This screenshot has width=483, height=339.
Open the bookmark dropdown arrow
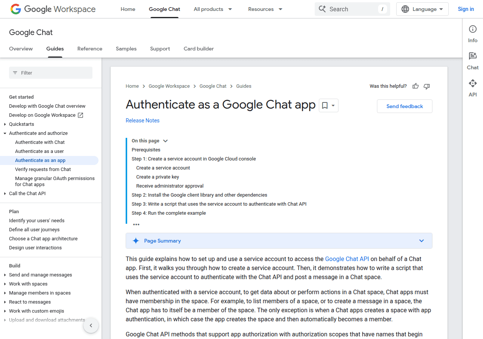point(333,106)
